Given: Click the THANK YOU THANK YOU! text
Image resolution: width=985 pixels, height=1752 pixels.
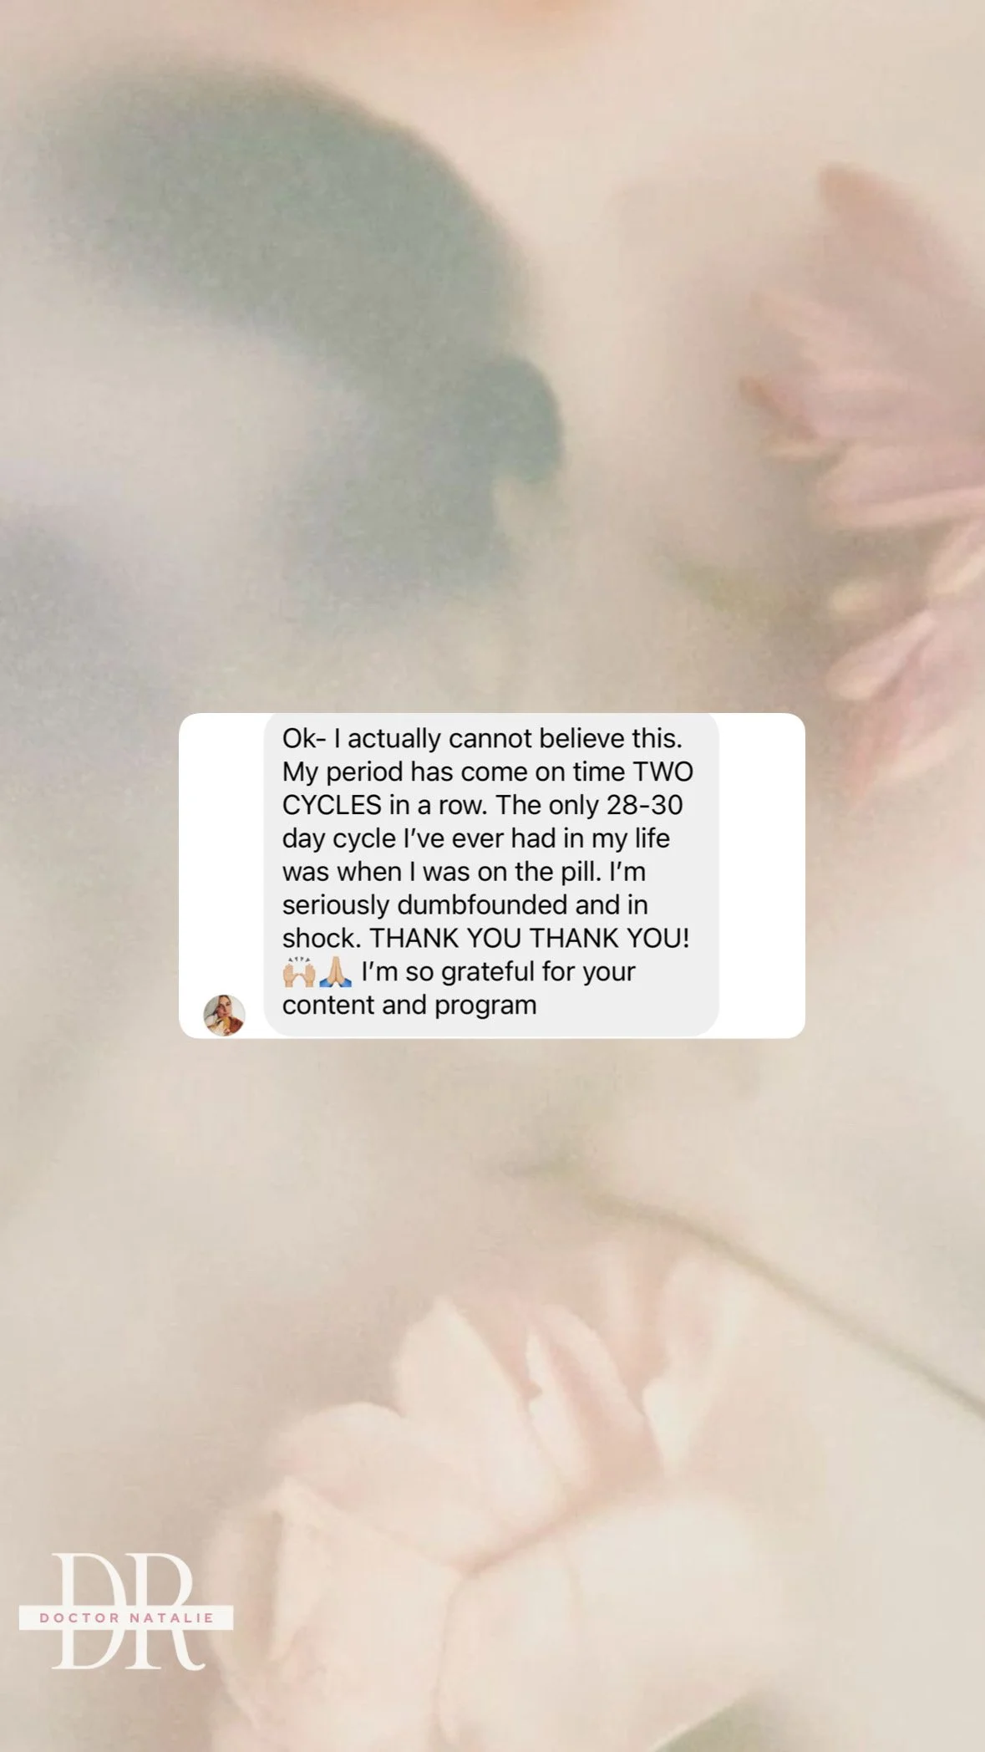Looking at the screenshot, I should point(530,938).
